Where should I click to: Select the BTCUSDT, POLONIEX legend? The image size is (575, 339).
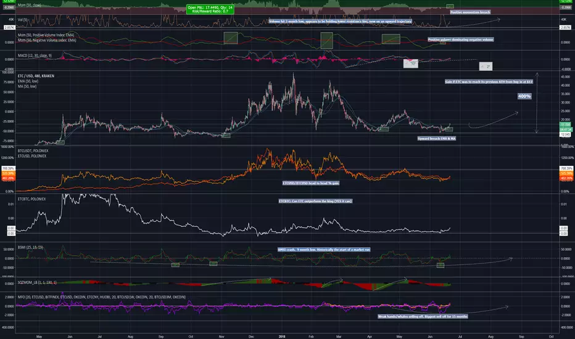[33, 150]
